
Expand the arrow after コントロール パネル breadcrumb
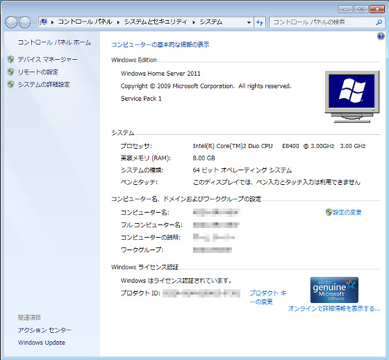click(118, 22)
